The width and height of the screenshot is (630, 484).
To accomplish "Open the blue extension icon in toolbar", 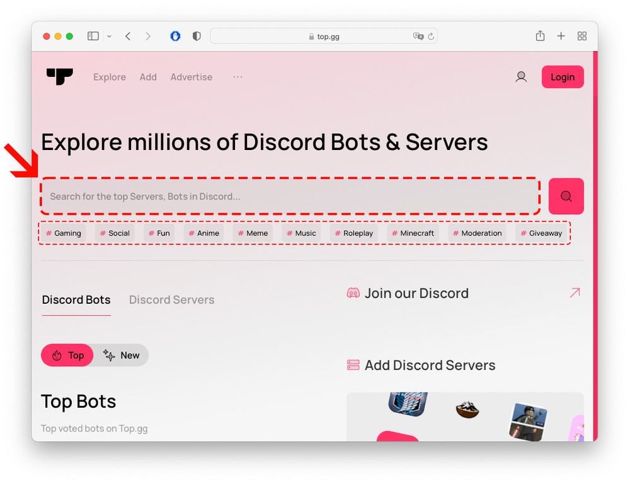I will [x=175, y=36].
